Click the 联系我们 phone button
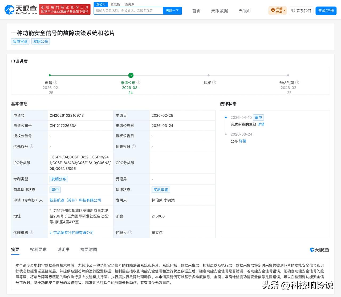The height and width of the screenshot is (297, 341). (301, 11)
